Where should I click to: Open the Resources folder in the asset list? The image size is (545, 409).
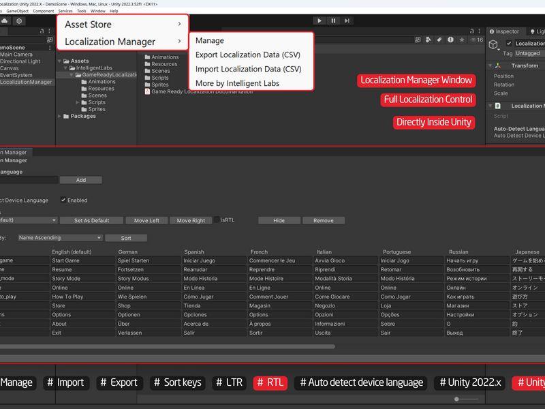click(161, 64)
